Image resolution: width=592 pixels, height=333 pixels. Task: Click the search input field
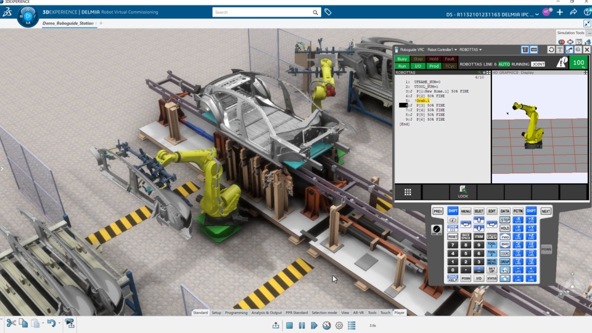point(266,12)
